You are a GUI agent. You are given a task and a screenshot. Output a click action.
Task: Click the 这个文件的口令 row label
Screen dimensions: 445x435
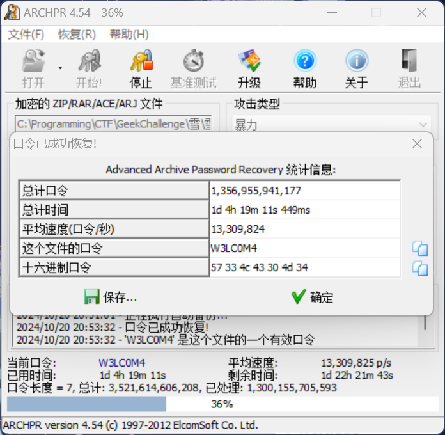click(x=114, y=248)
